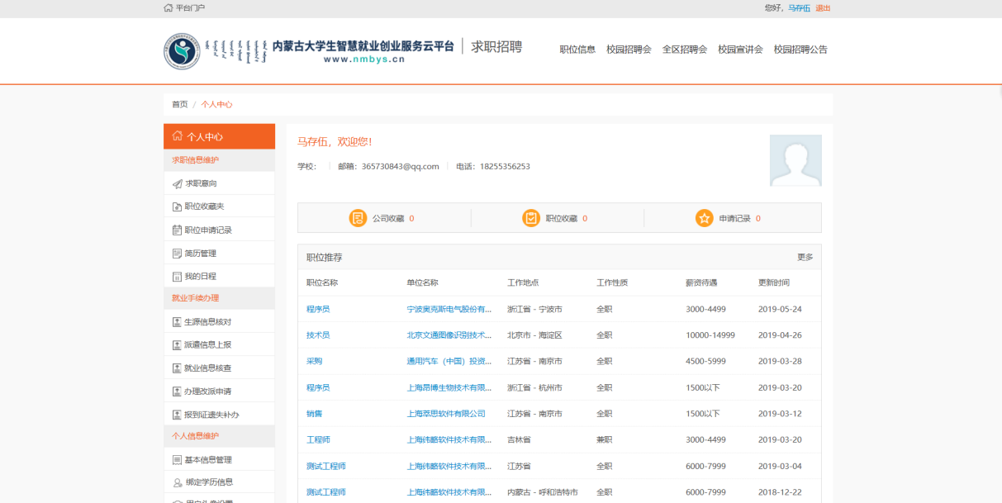Click the user avatar placeholder image

click(x=795, y=160)
